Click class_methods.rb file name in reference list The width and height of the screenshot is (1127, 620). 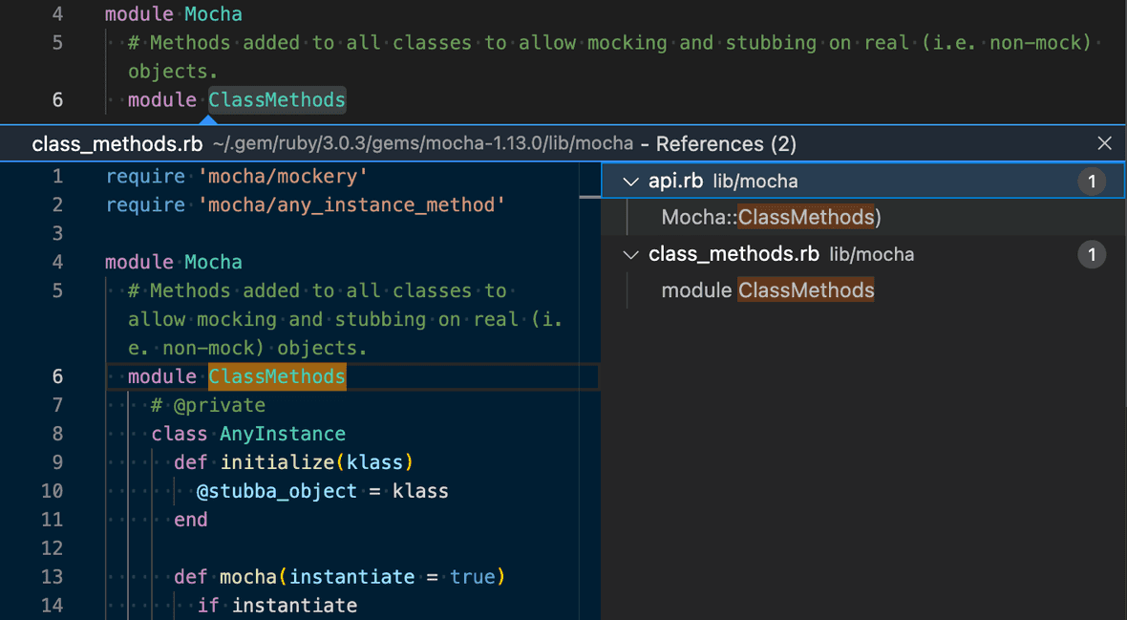point(734,254)
